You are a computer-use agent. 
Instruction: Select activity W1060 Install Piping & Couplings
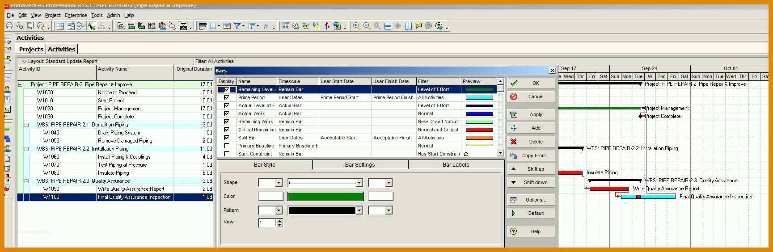click(115, 157)
